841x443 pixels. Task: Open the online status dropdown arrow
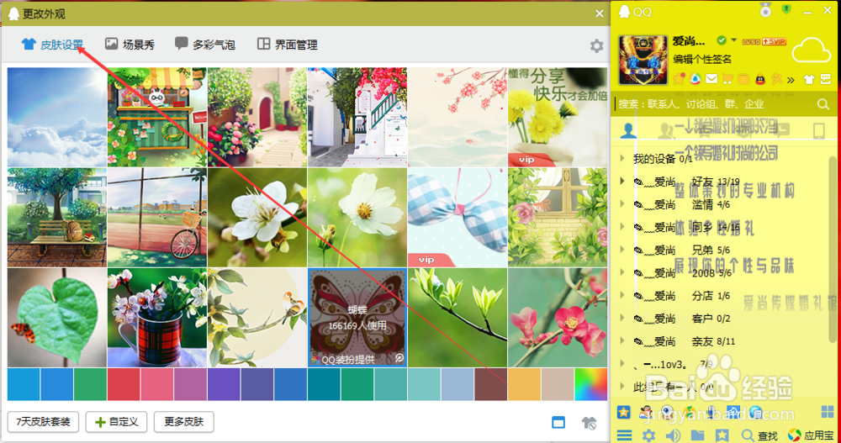point(733,40)
